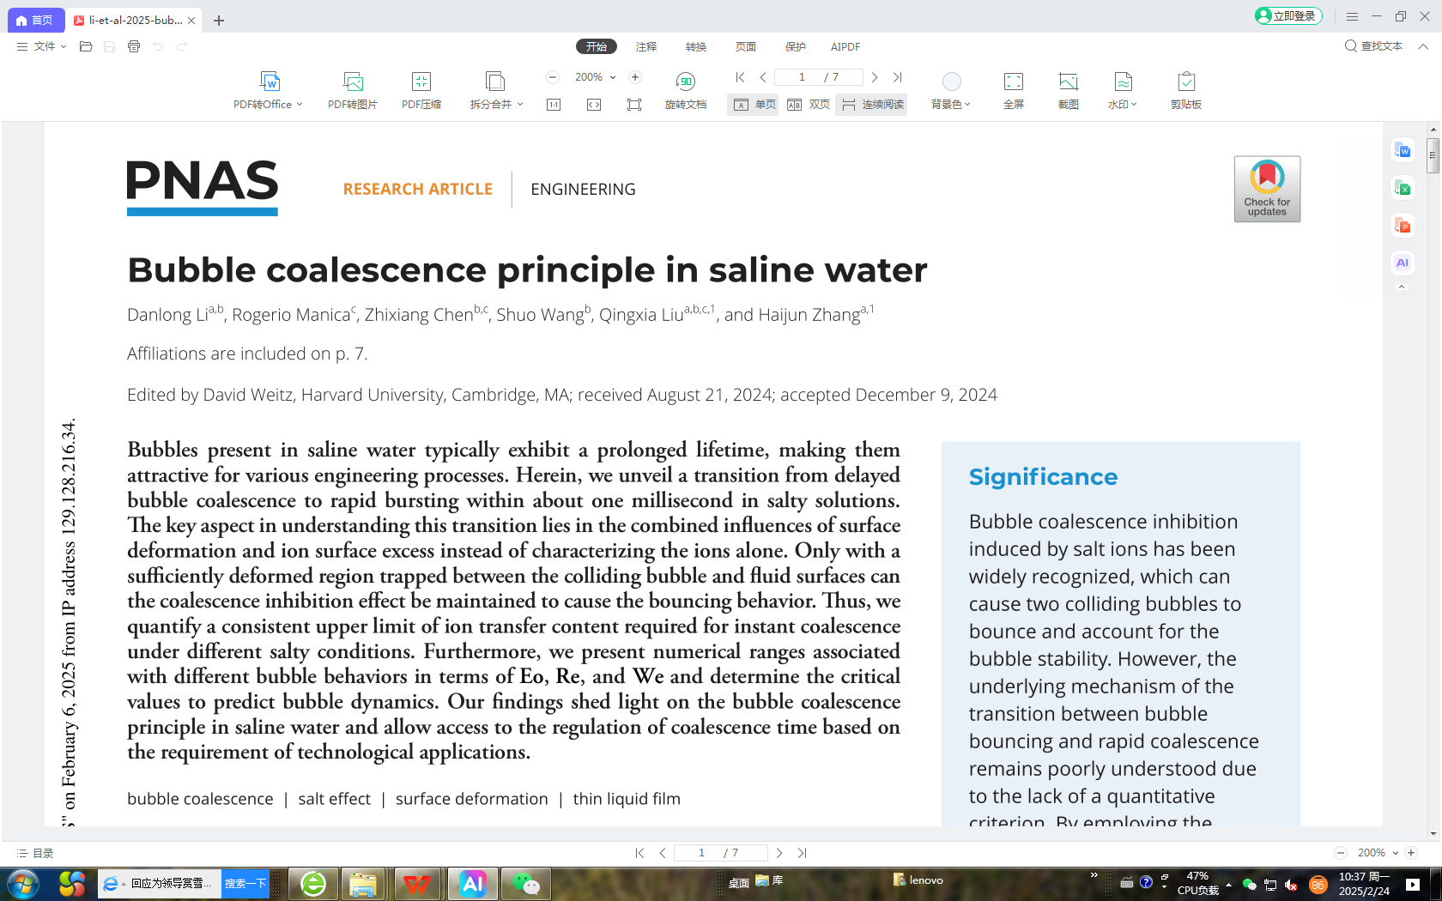Open WeChat from the taskbar
The width and height of the screenshot is (1442, 901).
(x=525, y=884)
